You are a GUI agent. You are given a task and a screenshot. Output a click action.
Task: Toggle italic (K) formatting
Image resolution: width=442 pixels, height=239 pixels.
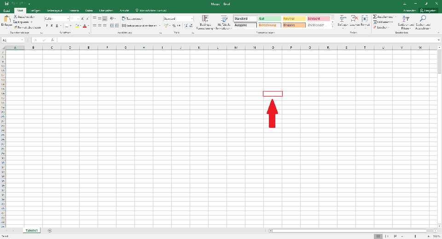click(x=52, y=26)
